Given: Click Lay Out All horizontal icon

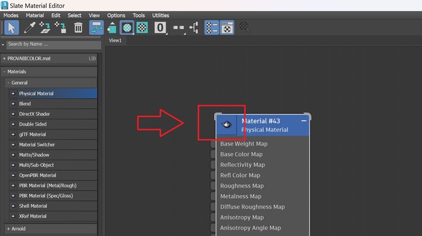Looking at the screenshot, I should 179,27.
